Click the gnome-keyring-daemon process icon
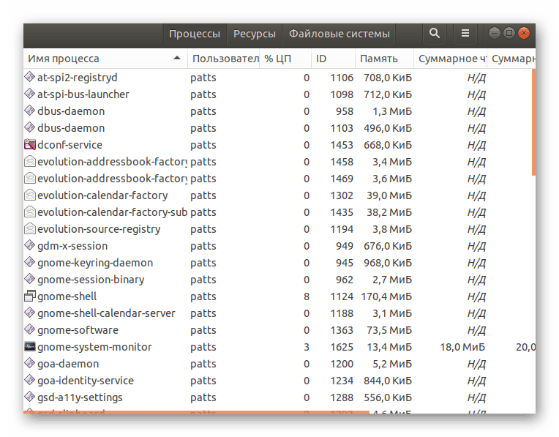 click(x=29, y=262)
